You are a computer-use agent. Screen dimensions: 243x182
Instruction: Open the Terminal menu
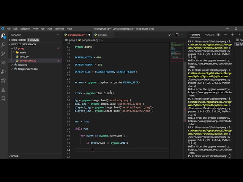click(59, 29)
